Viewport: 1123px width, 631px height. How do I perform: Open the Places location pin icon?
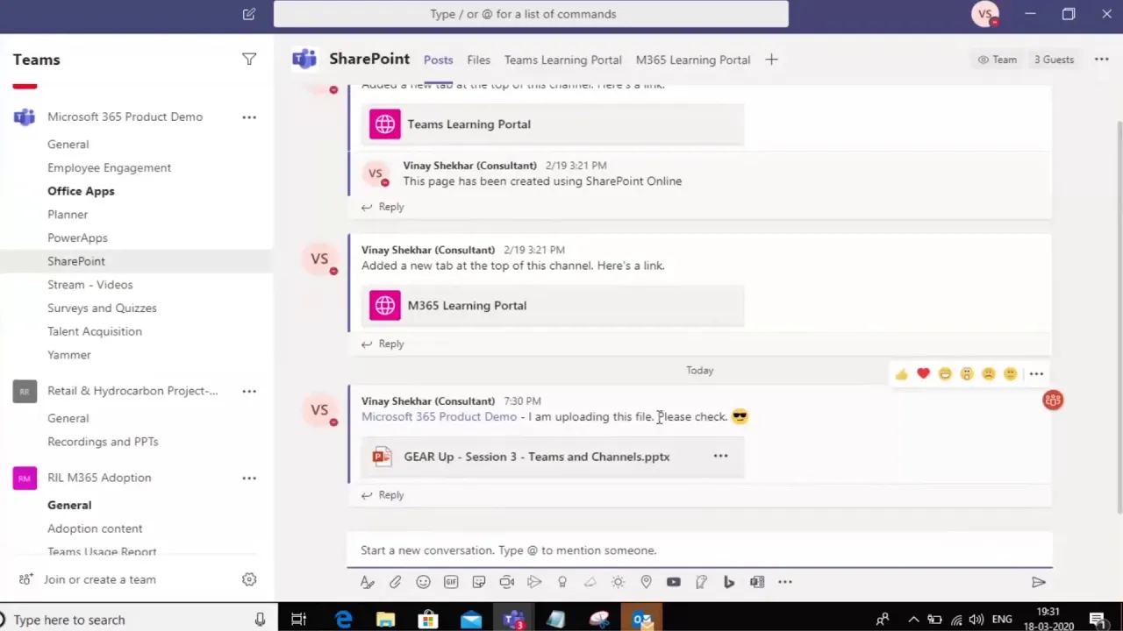click(646, 582)
